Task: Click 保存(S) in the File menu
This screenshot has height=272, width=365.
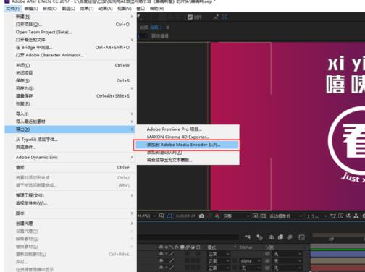Action: click(x=70, y=80)
